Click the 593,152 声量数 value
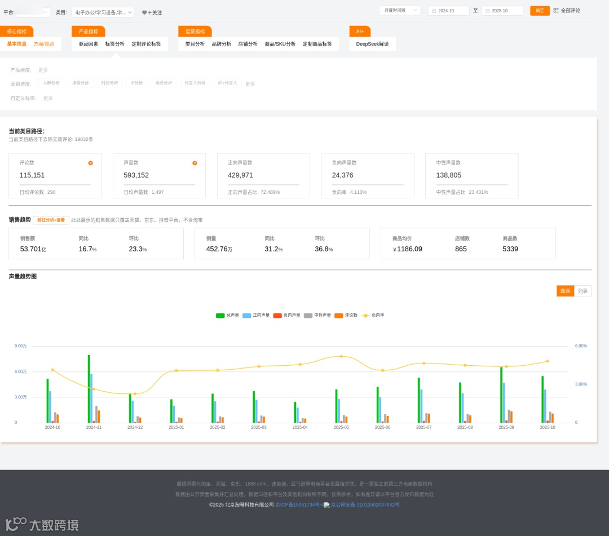This screenshot has height=536, width=609. point(136,175)
